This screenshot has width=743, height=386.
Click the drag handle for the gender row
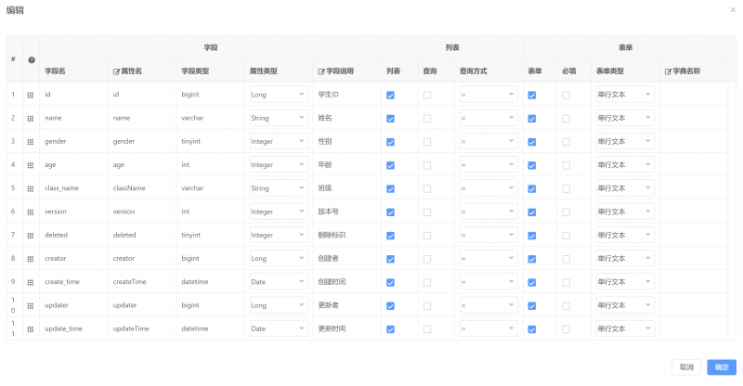31,142
